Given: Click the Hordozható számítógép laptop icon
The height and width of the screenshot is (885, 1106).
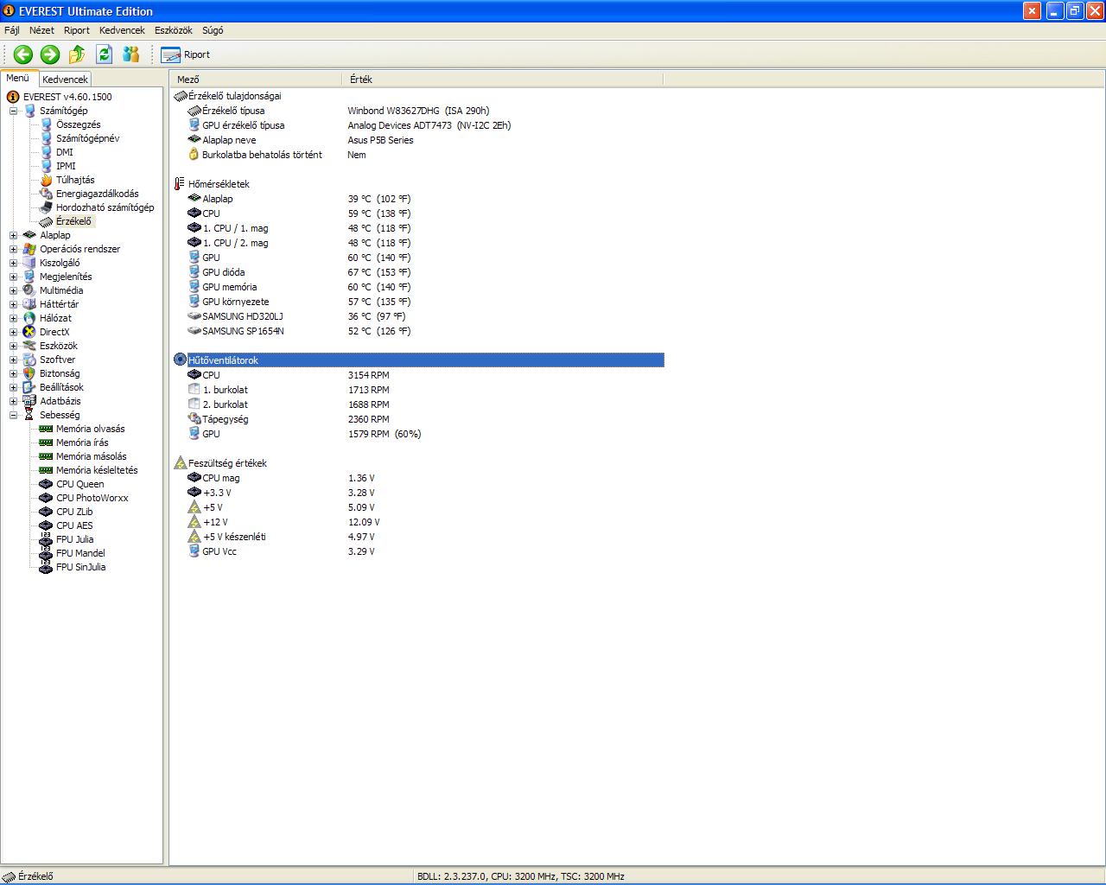Looking at the screenshot, I should (46, 207).
